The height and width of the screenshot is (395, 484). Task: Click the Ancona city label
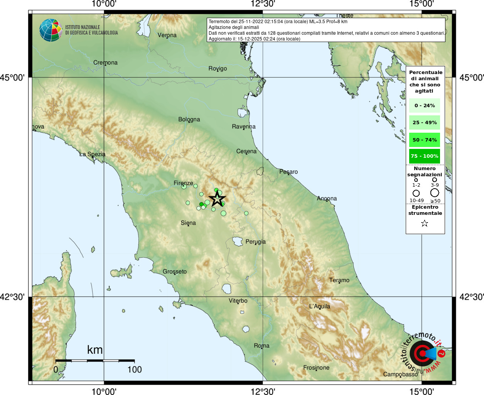point(327,199)
